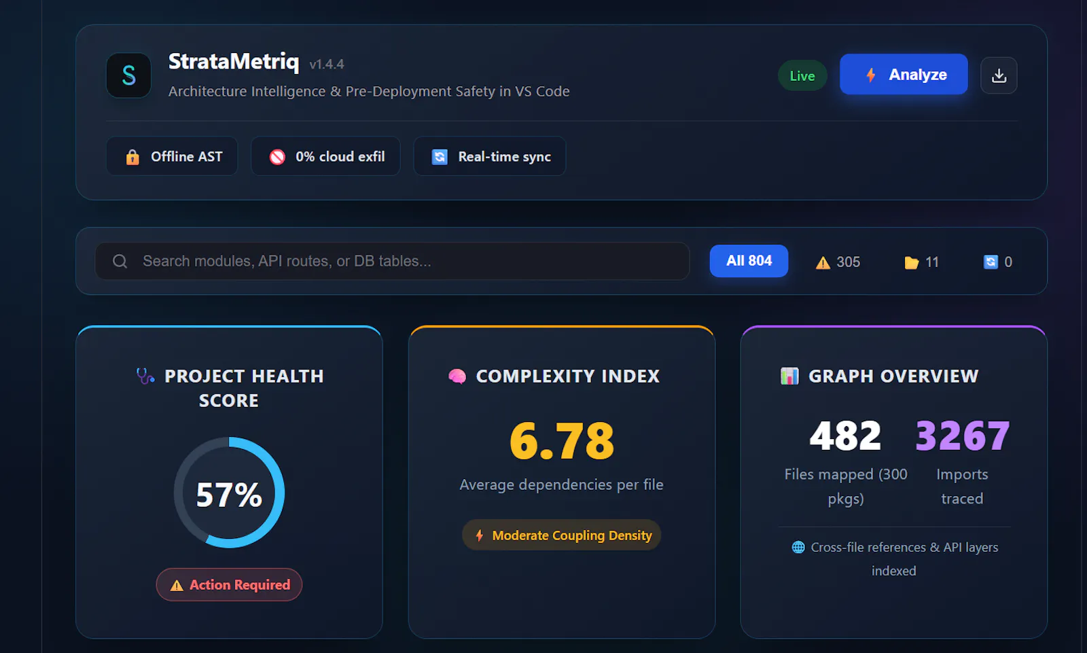The width and height of the screenshot is (1087, 653).
Task: Click the 3267 imports traced value
Action: click(962, 436)
